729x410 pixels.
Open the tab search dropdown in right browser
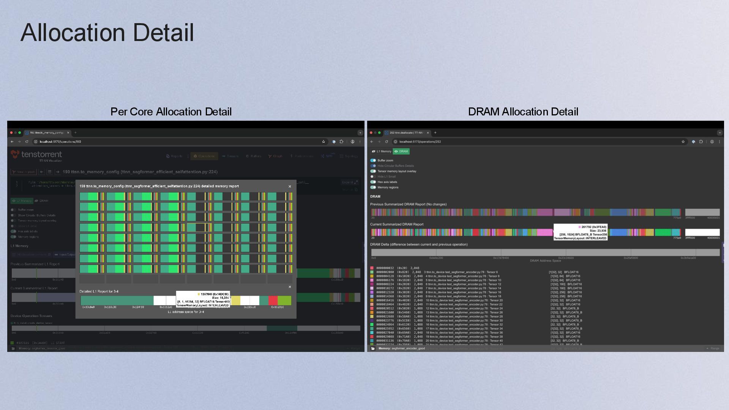[720, 132]
